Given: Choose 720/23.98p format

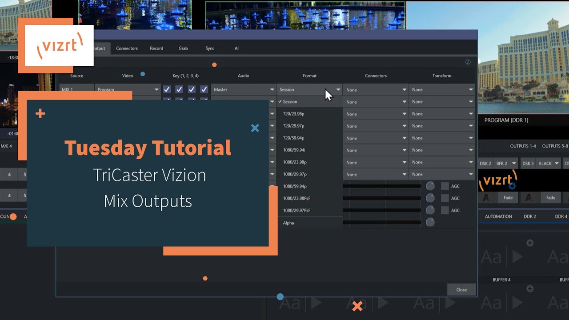Looking at the screenshot, I should point(309,114).
